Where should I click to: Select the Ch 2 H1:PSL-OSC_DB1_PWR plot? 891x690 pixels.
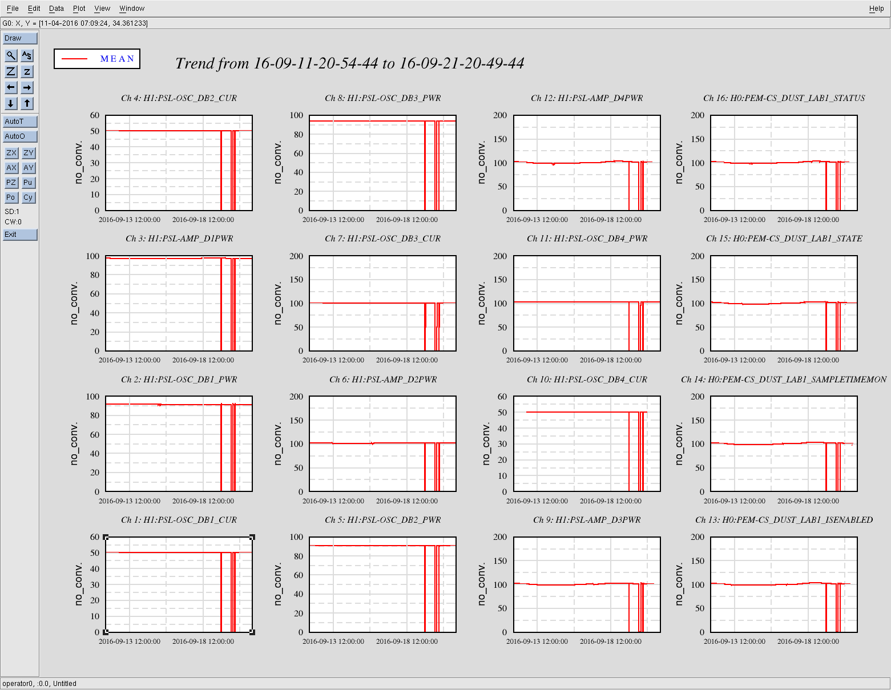pos(179,444)
